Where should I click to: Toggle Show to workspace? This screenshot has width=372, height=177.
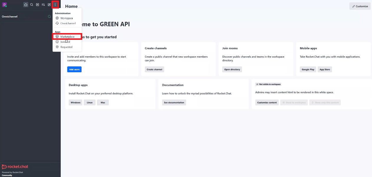tap(294, 102)
